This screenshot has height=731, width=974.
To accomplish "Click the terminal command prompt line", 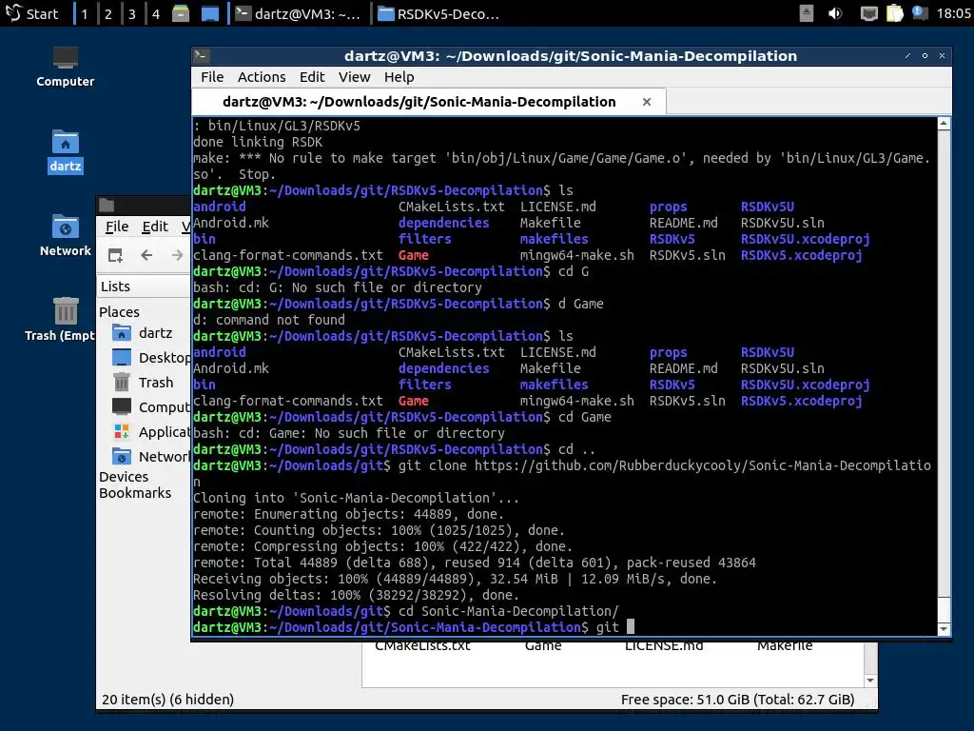I will click(564, 627).
